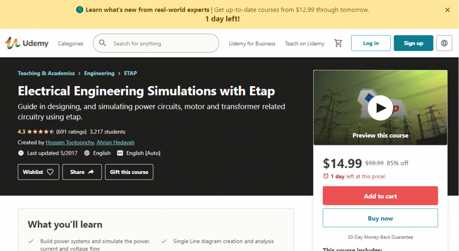Share this course via Share button

[x=82, y=172]
